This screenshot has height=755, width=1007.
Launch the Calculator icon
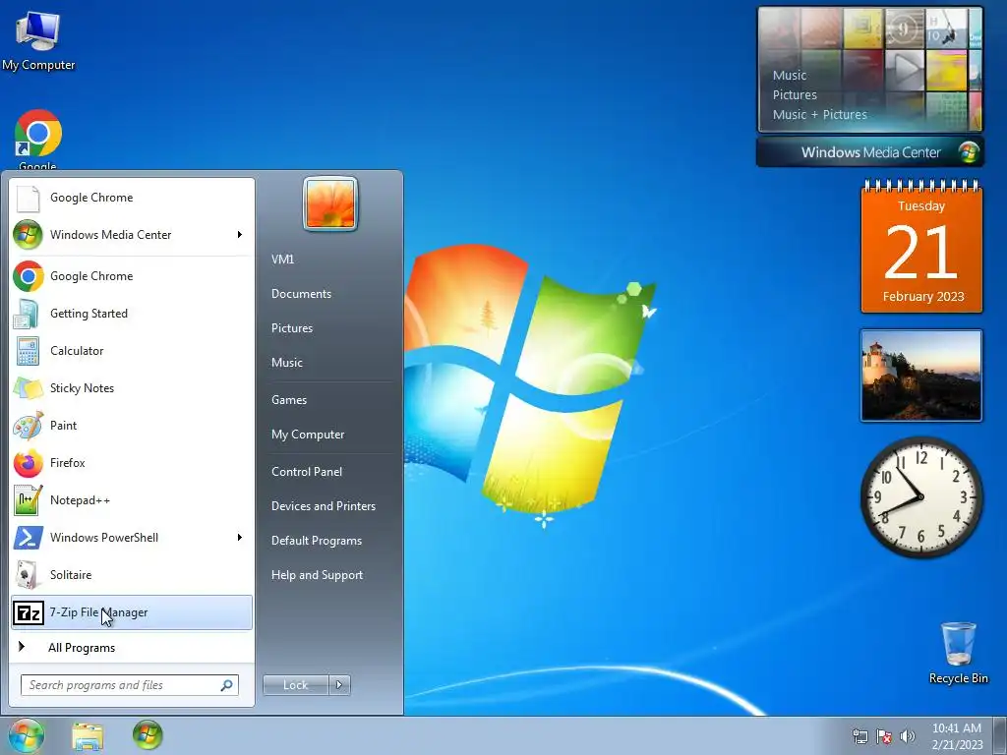tap(28, 351)
